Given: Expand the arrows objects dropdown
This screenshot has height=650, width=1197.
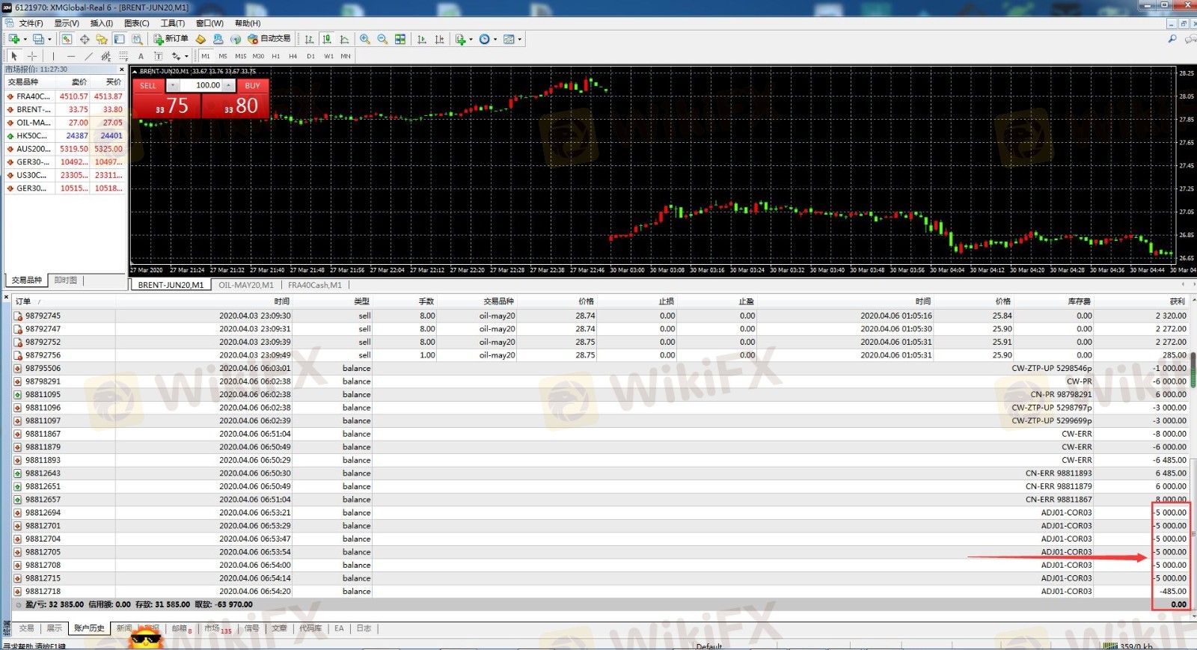Looking at the screenshot, I should point(186,56).
